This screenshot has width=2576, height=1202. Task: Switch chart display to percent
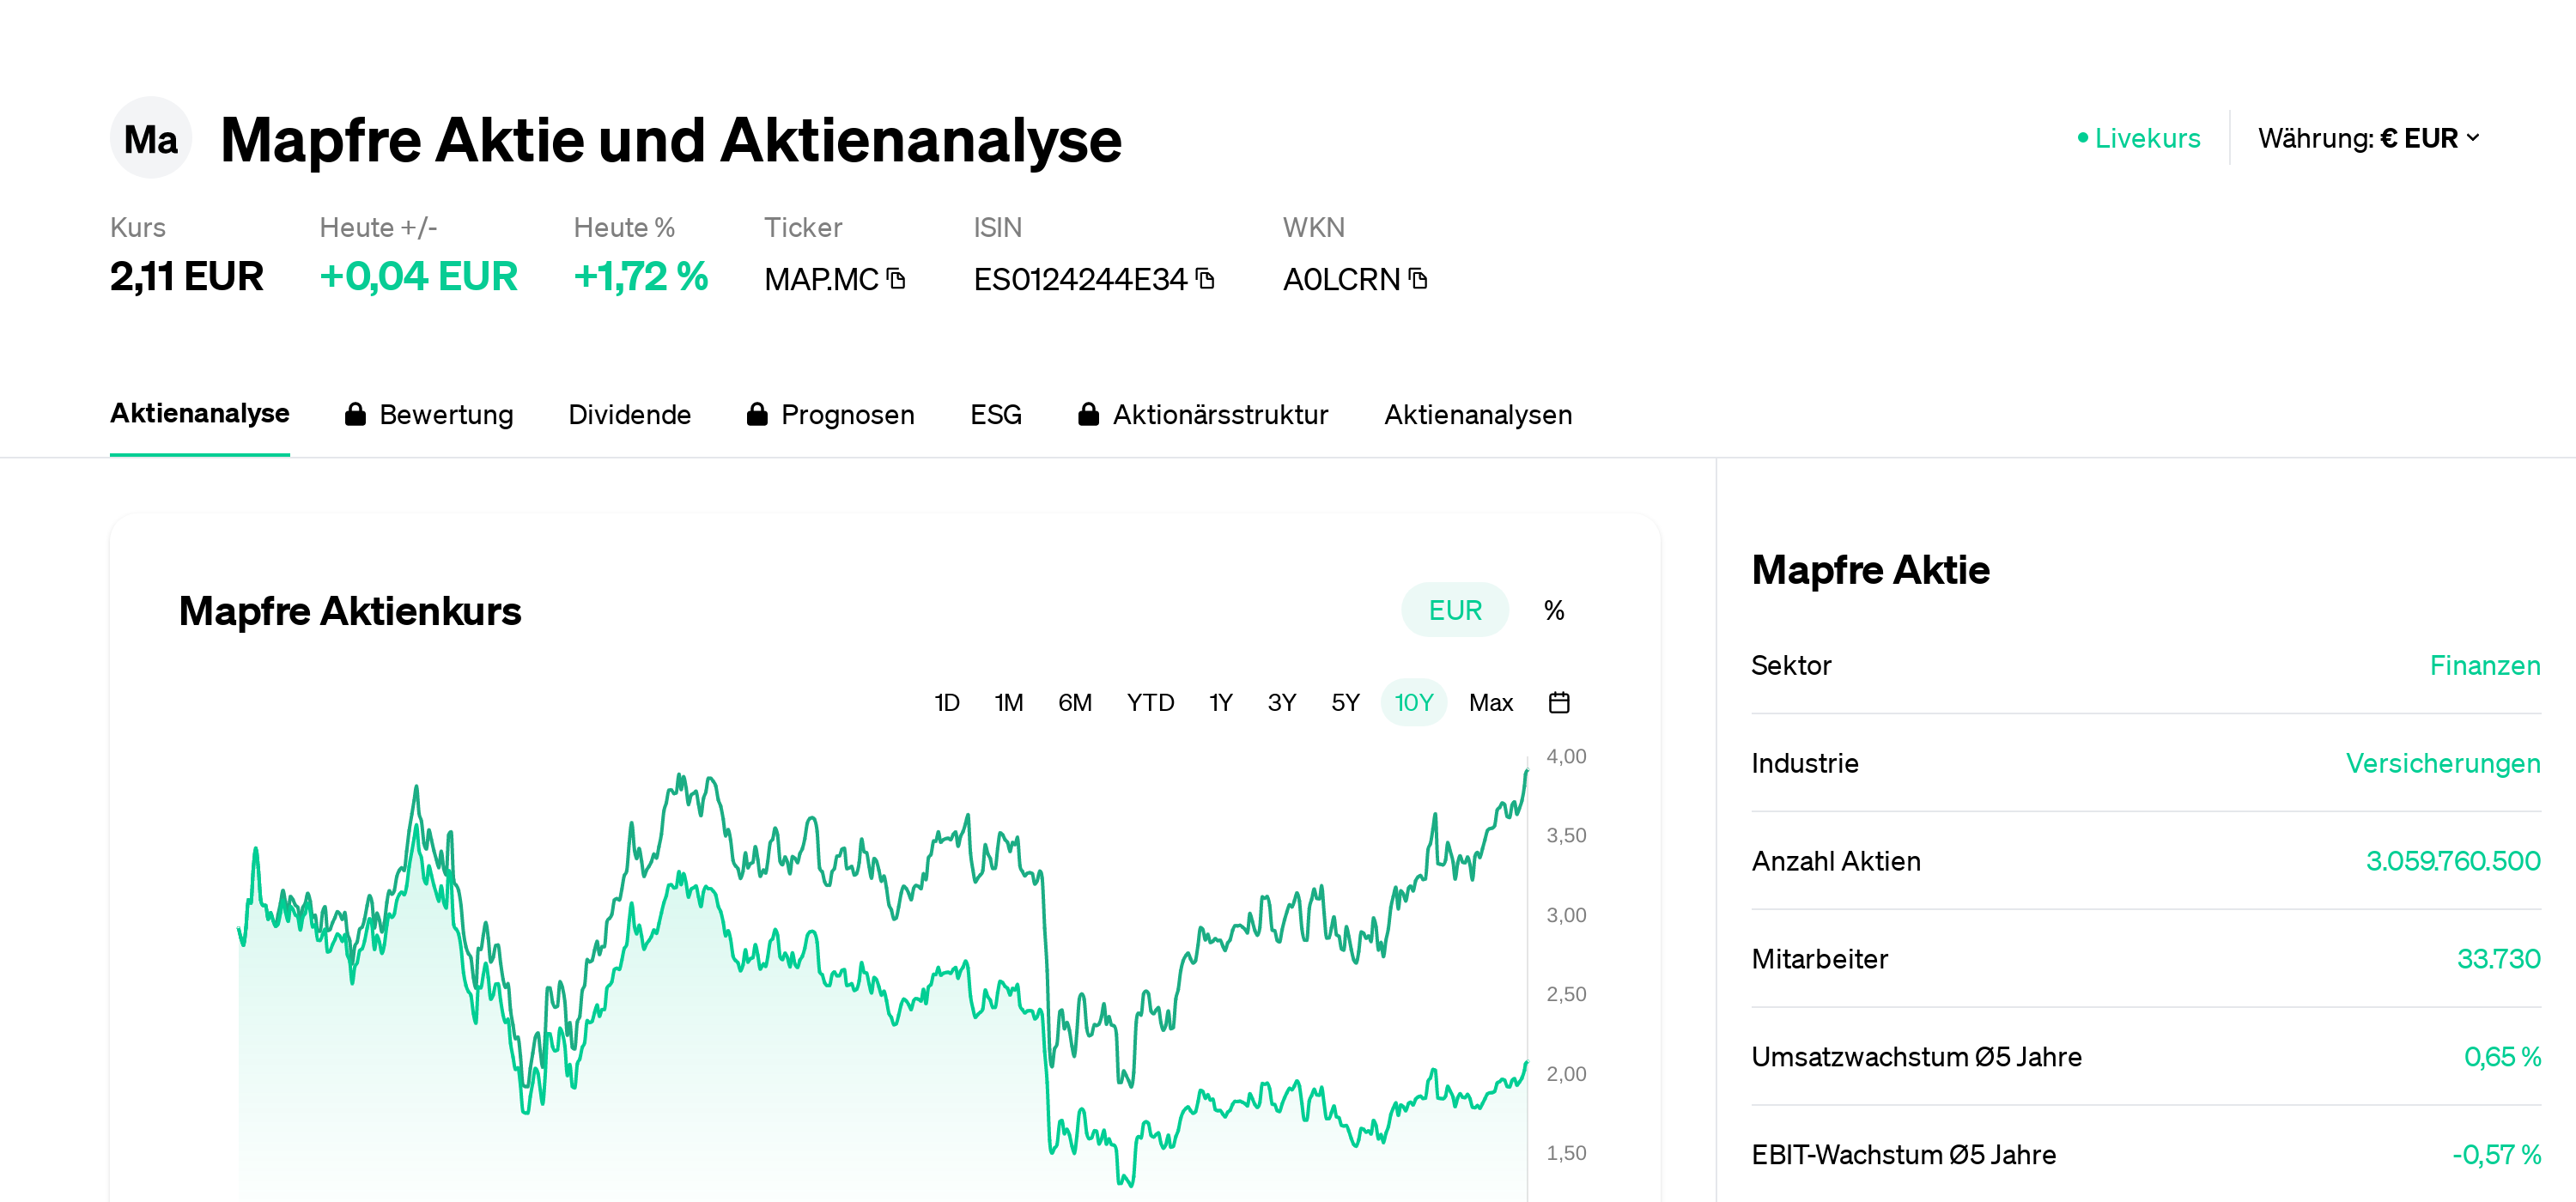[x=1553, y=610]
